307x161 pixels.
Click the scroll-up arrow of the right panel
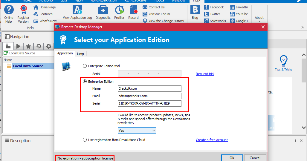304,55
